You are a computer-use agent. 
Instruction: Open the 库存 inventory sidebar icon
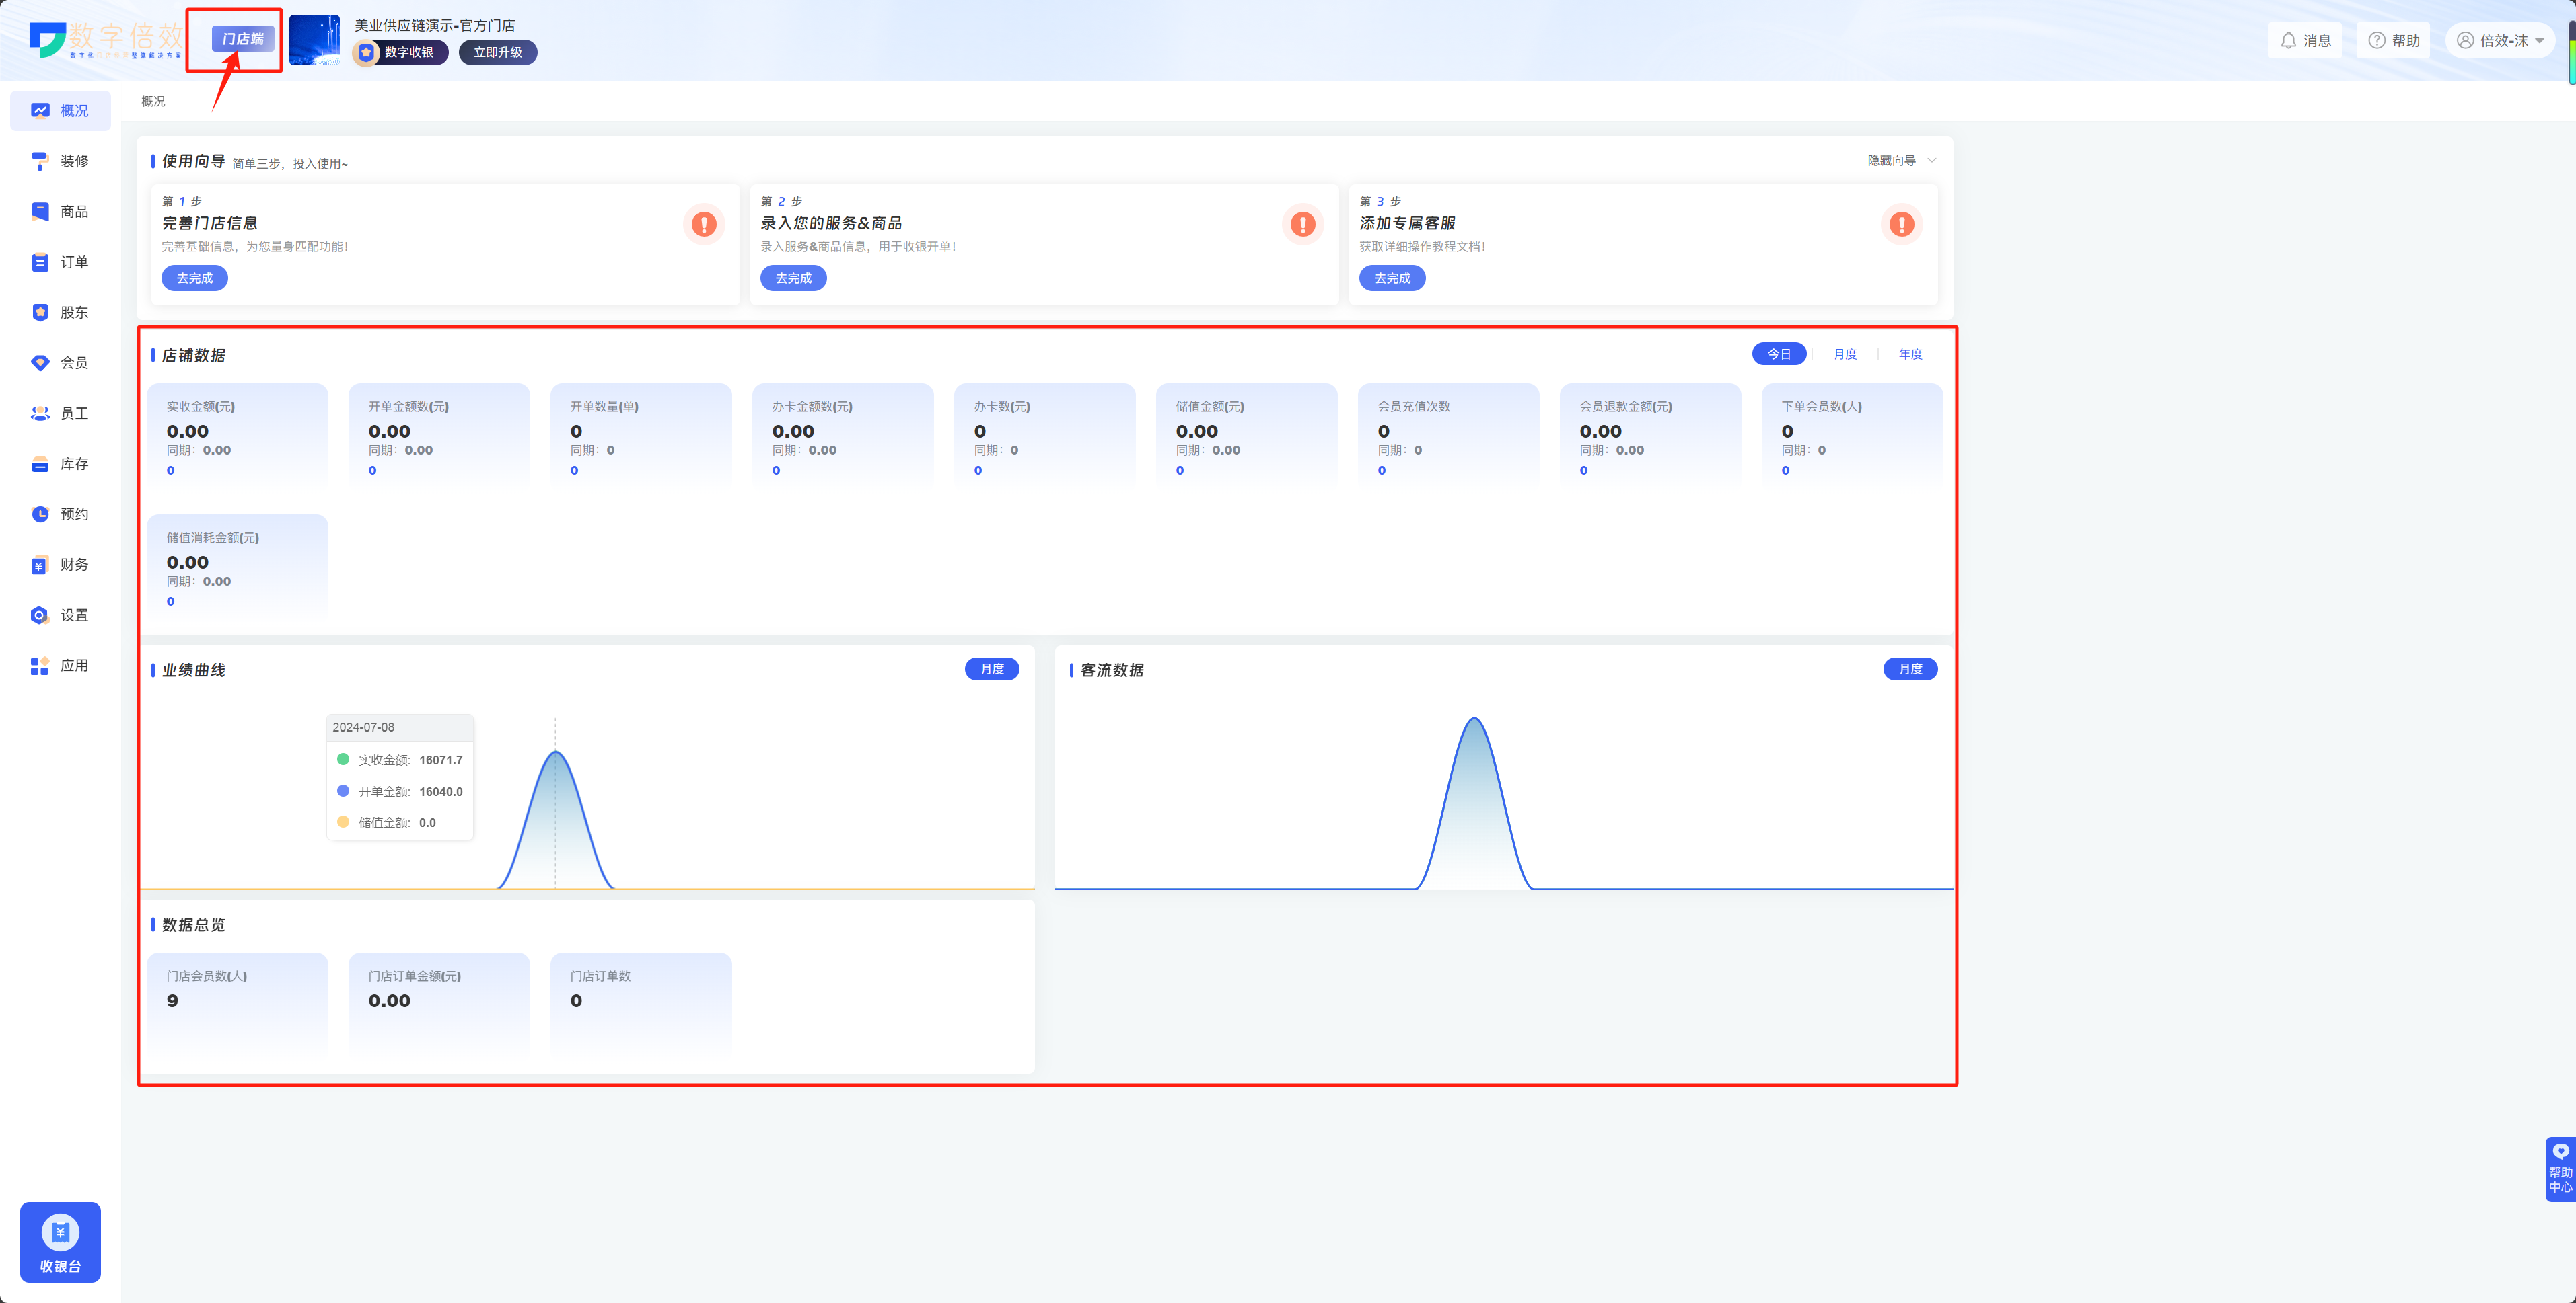tap(40, 464)
